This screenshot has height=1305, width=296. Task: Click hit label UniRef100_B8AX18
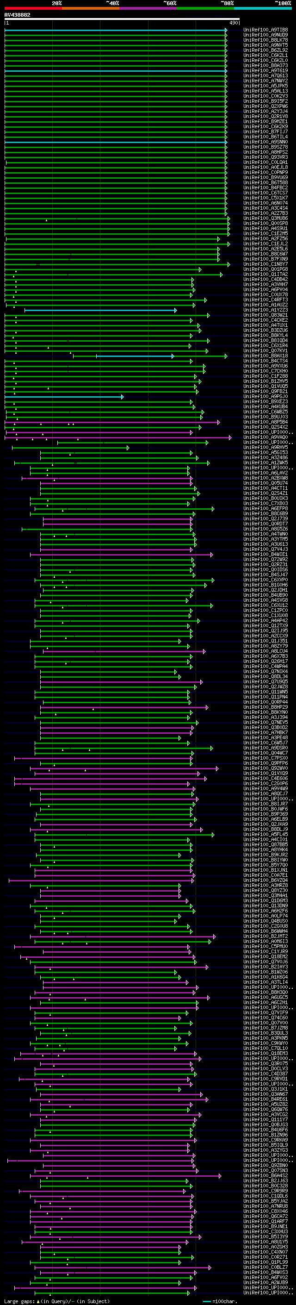[x=265, y=356]
